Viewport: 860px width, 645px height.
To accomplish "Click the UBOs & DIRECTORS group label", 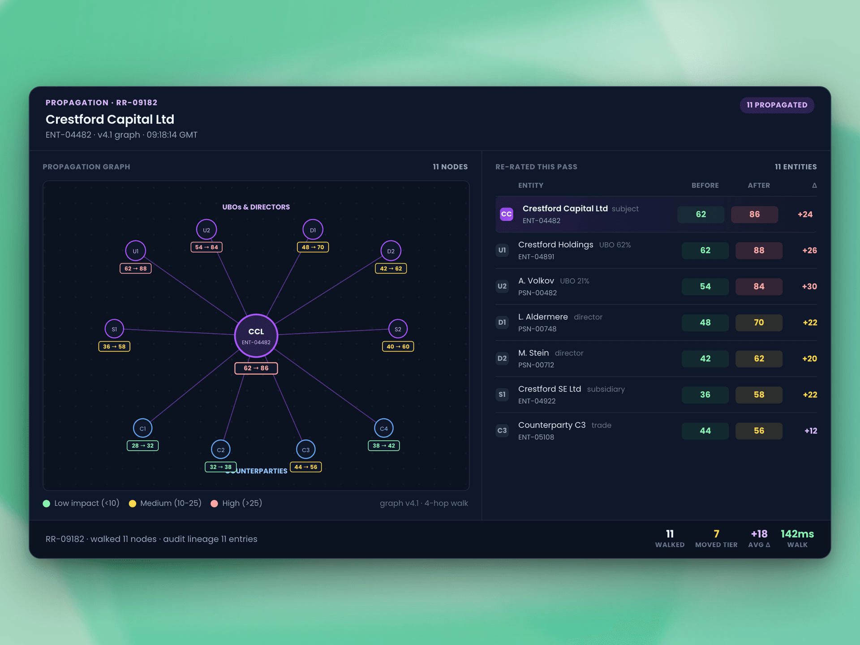I will [x=256, y=207].
